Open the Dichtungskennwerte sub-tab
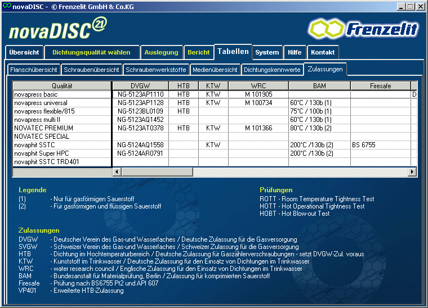Image resolution: width=428 pixels, height=308 pixels. [272, 70]
